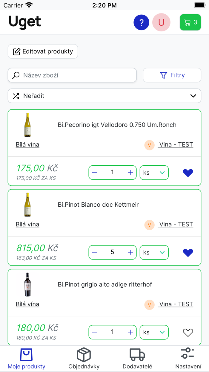This screenshot has width=209, height=372.
Task: Expand the Neřadit sorting dropdown
Action: coord(105,96)
